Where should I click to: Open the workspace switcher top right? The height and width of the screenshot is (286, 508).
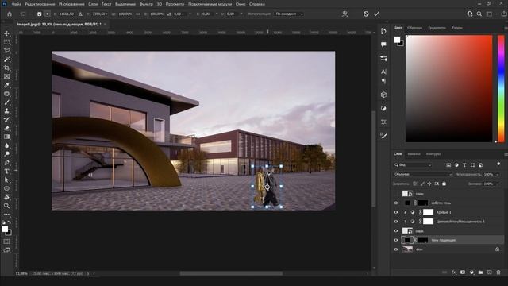tap(490, 14)
